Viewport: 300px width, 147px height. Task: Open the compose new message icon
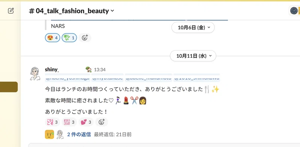click(11, 11)
